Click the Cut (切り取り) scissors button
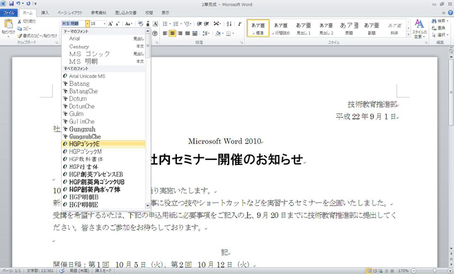Screen dimensions: 454x274 tap(26, 21)
